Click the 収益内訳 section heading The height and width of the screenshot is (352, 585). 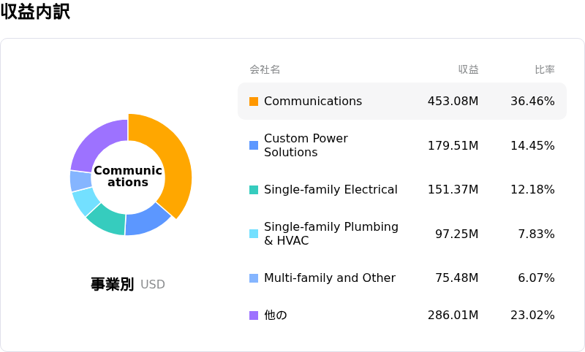coord(35,12)
